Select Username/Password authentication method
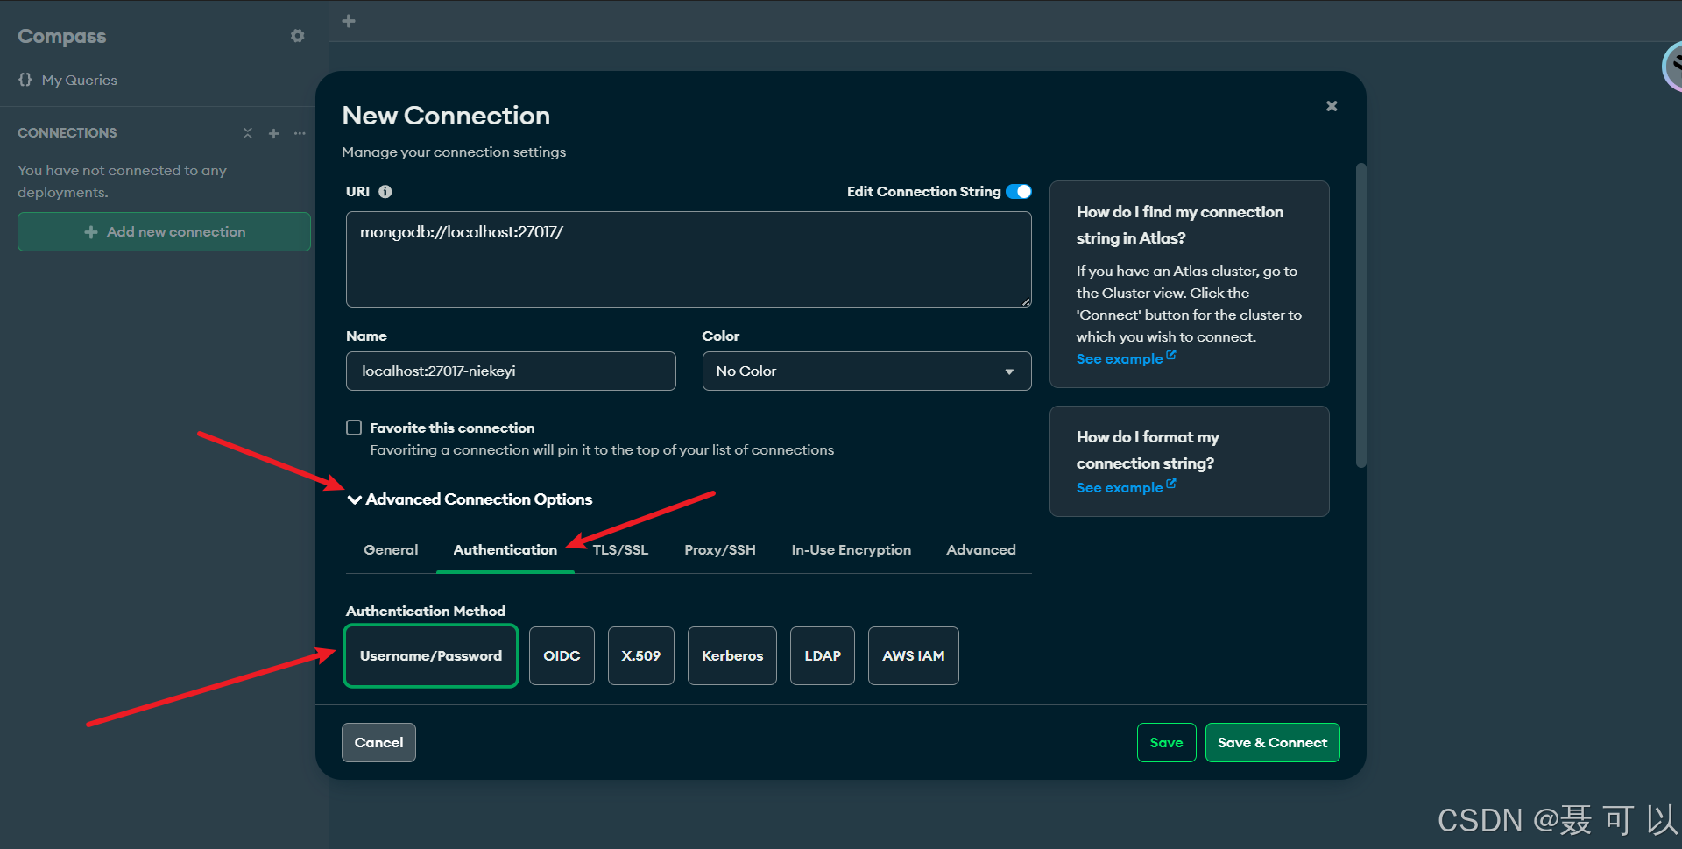Image resolution: width=1682 pixels, height=849 pixels. click(431, 655)
